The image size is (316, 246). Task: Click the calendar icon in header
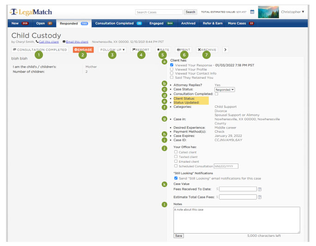point(252,12)
